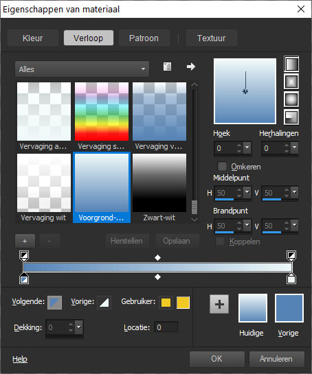Open Brandpunt H value dropdown
Screen dimensions: 312x374
(247, 225)
